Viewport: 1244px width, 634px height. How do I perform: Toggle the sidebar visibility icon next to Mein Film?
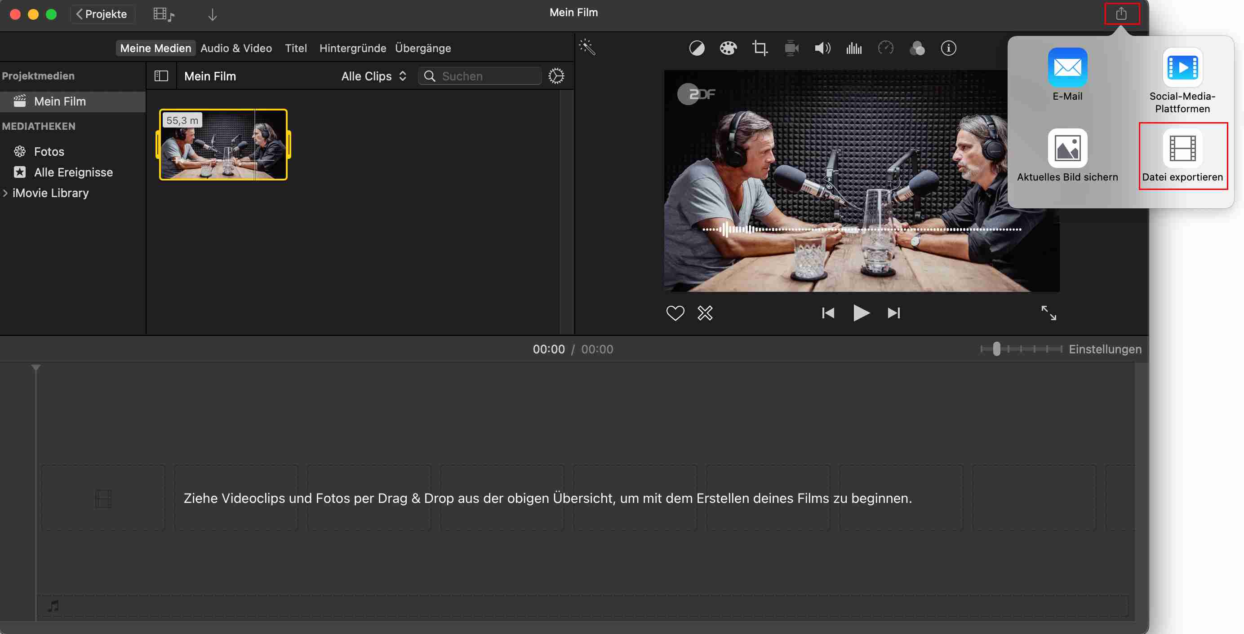click(161, 76)
